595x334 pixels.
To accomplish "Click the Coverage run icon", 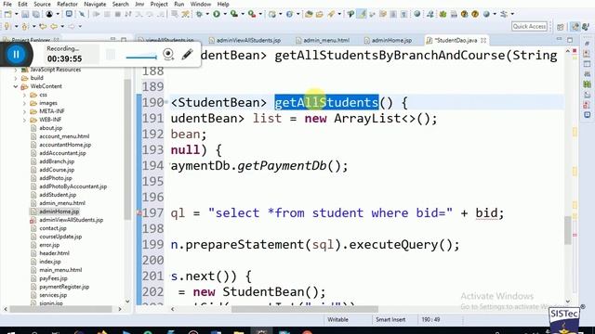I will coord(234,14).
